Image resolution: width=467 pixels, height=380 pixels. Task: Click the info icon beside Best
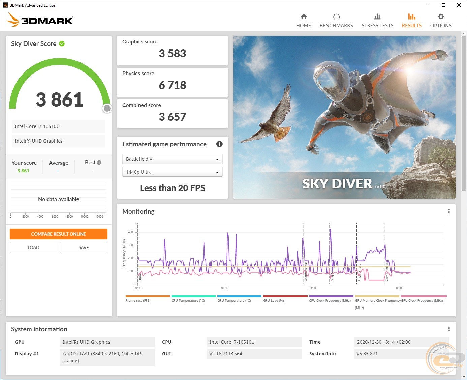tap(99, 163)
